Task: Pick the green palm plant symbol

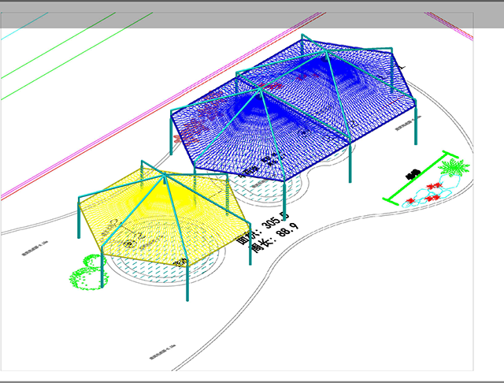Action: click(x=454, y=167)
